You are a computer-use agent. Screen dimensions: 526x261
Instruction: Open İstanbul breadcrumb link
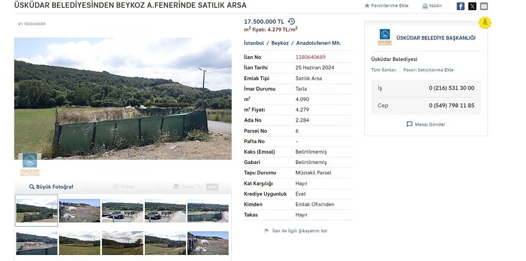[x=254, y=43]
